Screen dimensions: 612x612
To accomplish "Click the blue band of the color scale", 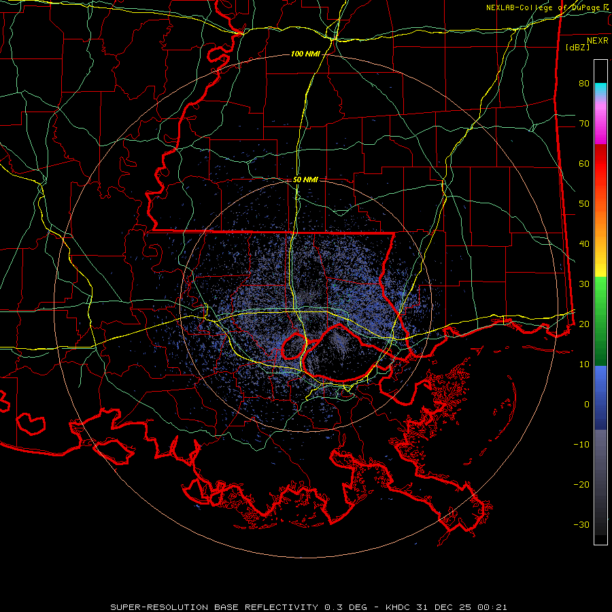I will coord(600,398).
